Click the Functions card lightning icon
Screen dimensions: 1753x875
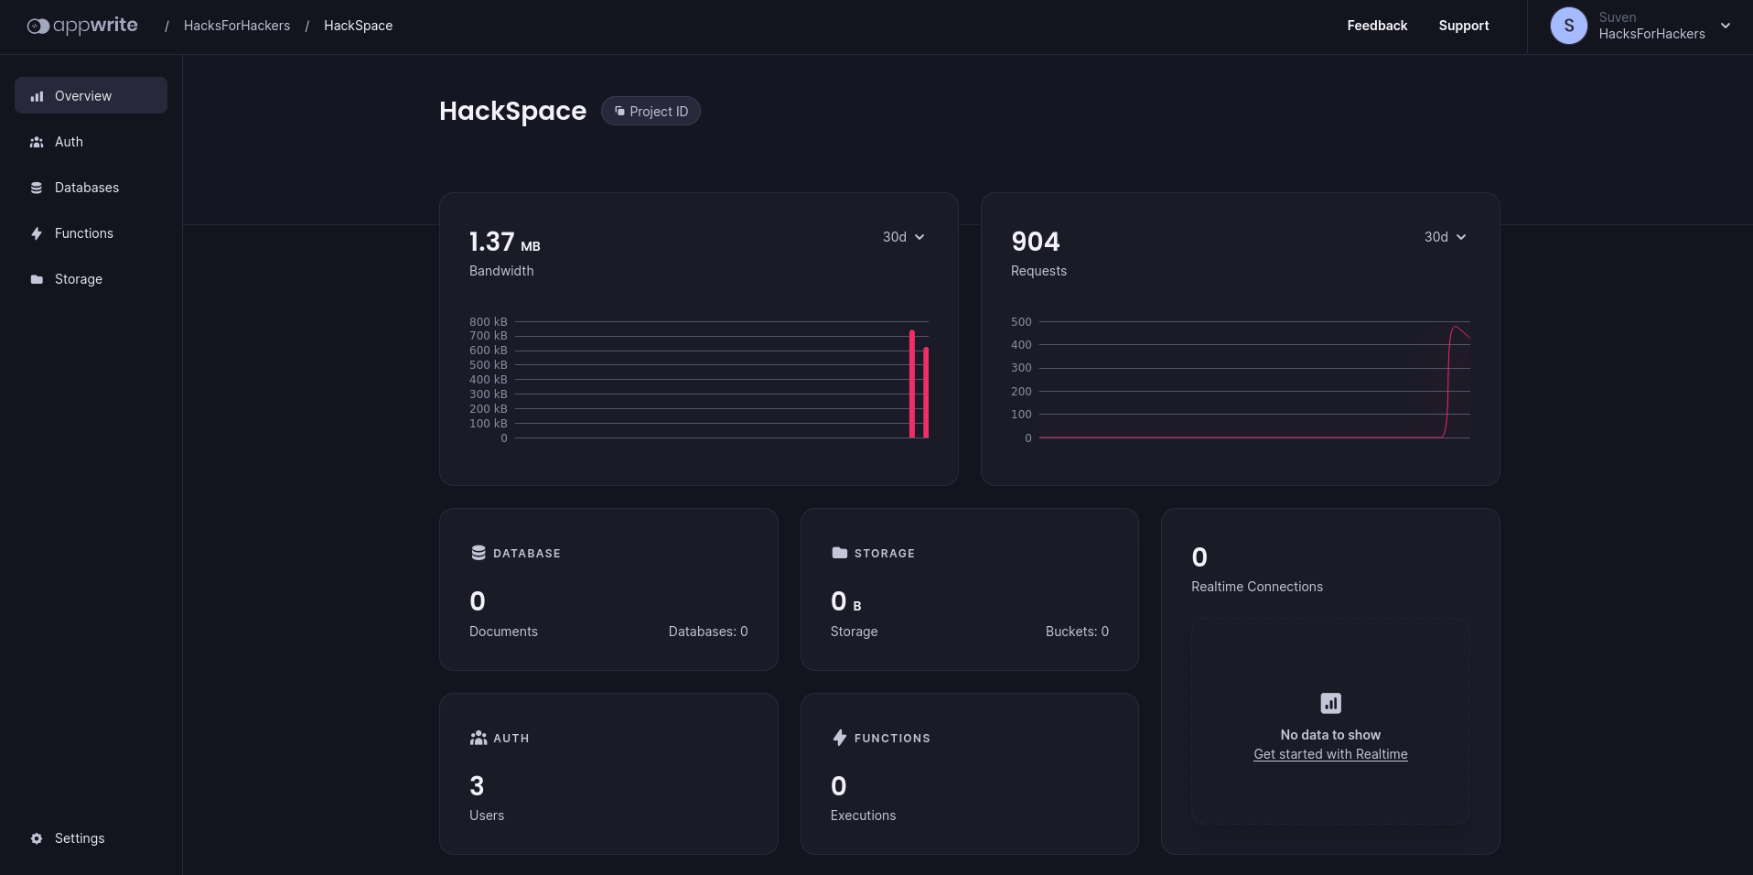[839, 738]
